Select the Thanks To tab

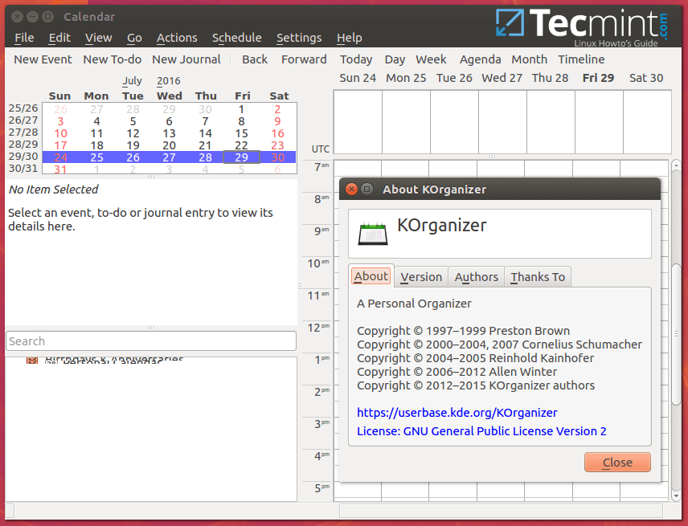[538, 277]
